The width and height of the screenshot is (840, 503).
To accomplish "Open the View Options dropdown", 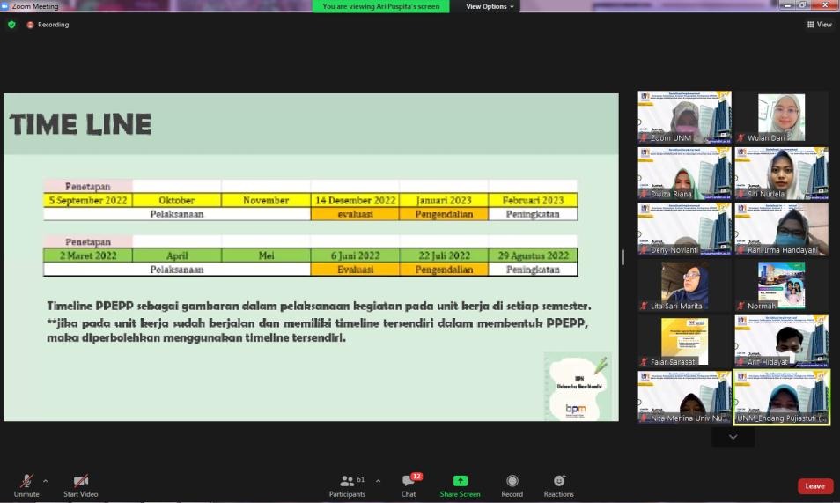I will [490, 6].
